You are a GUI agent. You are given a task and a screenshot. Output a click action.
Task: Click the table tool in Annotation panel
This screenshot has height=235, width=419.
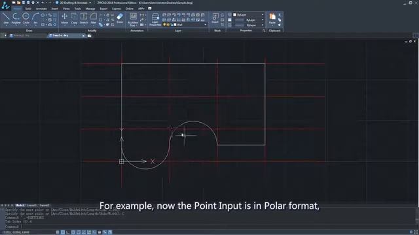point(142,25)
